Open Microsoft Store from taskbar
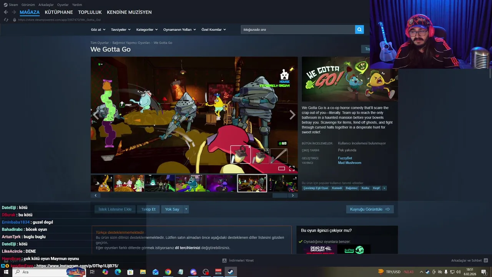The width and height of the screenshot is (492, 277). [130, 272]
